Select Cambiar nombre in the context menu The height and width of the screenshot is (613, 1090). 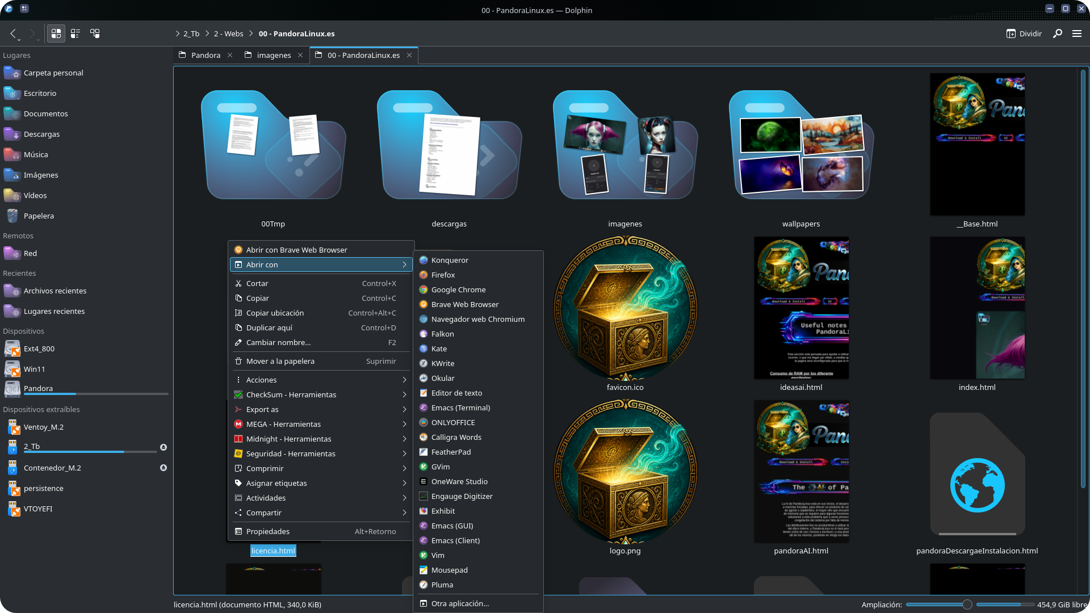pos(321,342)
